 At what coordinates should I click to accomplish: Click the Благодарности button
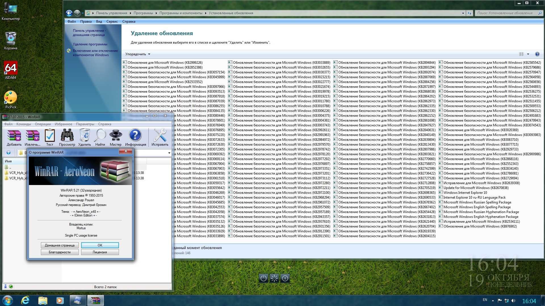click(60, 252)
